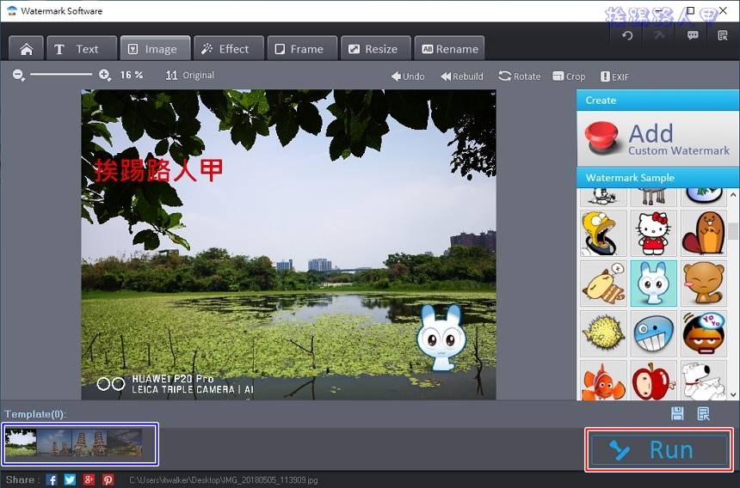Viewport: 740px width, 488px height.
Task: Reset view with the Original button
Action: click(190, 76)
